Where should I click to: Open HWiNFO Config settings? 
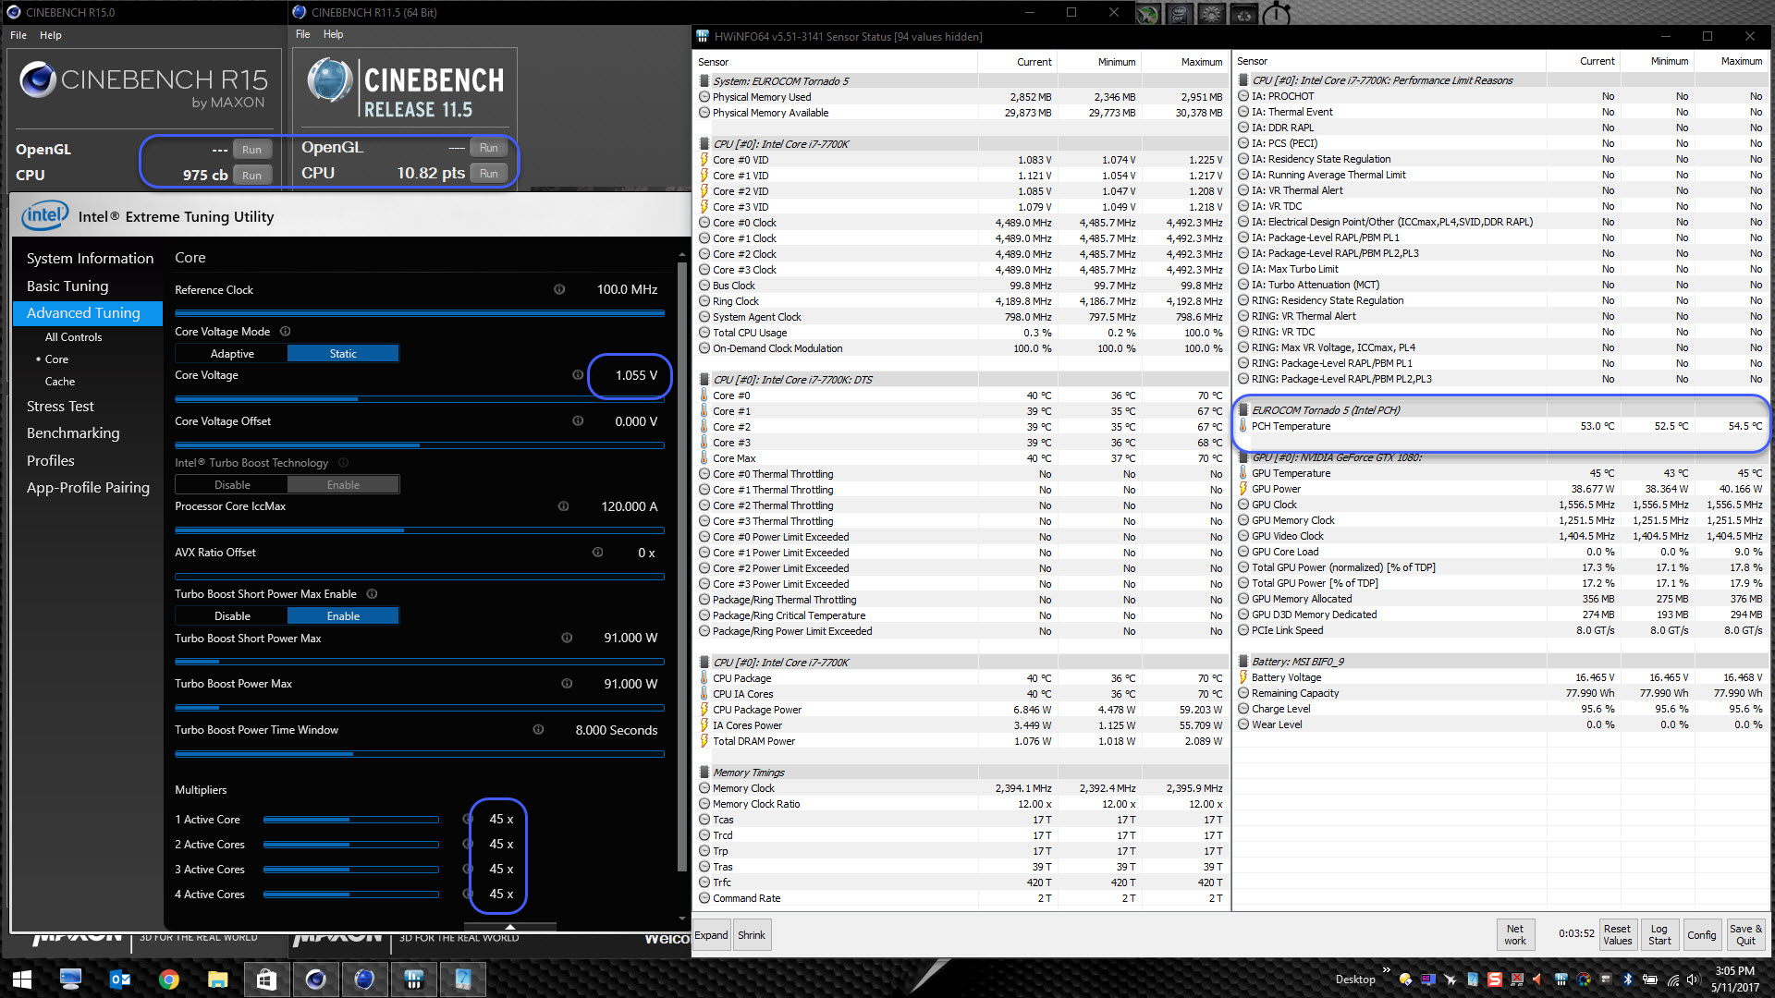point(1701,934)
